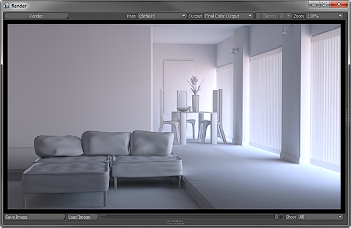Click the small dot at slider's left end
This screenshot has height=228, width=351.
pyautogui.click(x=102, y=216)
